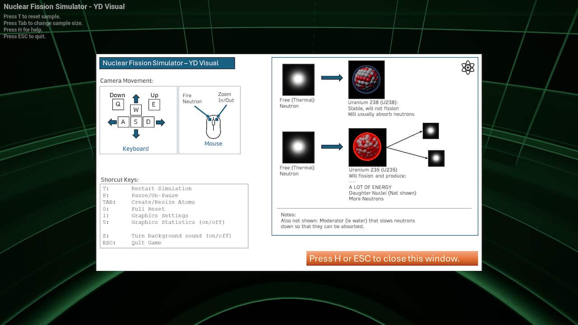Click the 'Mouse' label
Screen dimensions: 578x325
click(x=213, y=144)
